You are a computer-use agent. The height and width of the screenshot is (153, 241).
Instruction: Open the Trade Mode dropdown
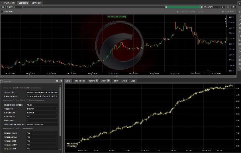[42, 109]
